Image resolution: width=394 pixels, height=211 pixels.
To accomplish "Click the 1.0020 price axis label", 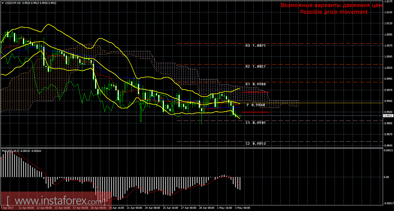I will pyautogui.click(x=388, y=68).
